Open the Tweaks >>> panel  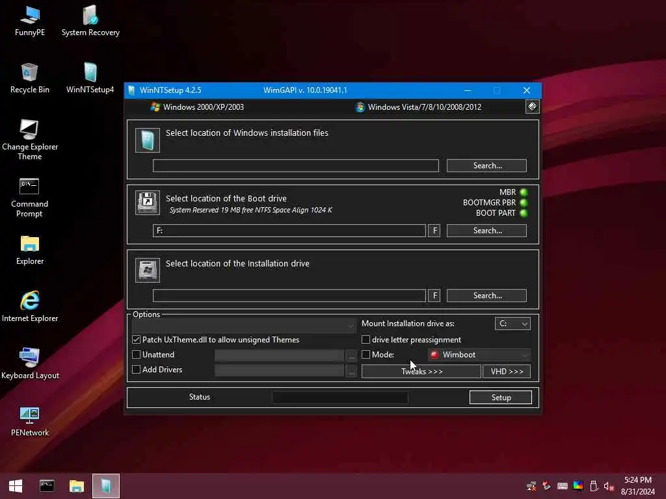pyautogui.click(x=421, y=371)
